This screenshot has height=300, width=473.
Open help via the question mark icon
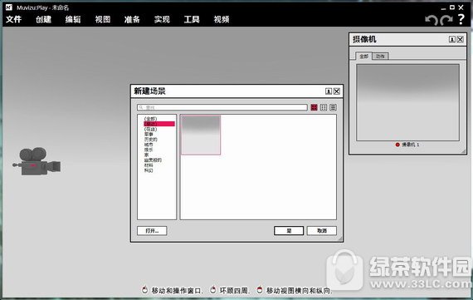[461, 20]
